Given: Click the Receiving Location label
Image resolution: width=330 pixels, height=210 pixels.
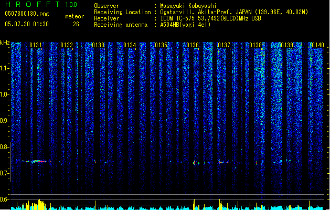Looking at the screenshot, I should click(122, 12).
